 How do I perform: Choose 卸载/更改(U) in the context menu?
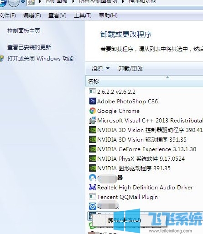[x=125, y=220]
